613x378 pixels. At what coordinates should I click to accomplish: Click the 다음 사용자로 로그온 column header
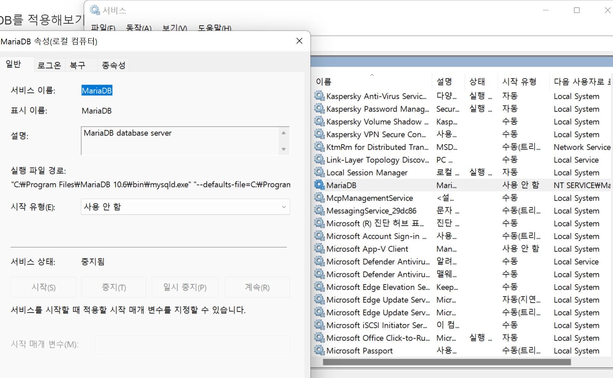[x=582, y=81]
